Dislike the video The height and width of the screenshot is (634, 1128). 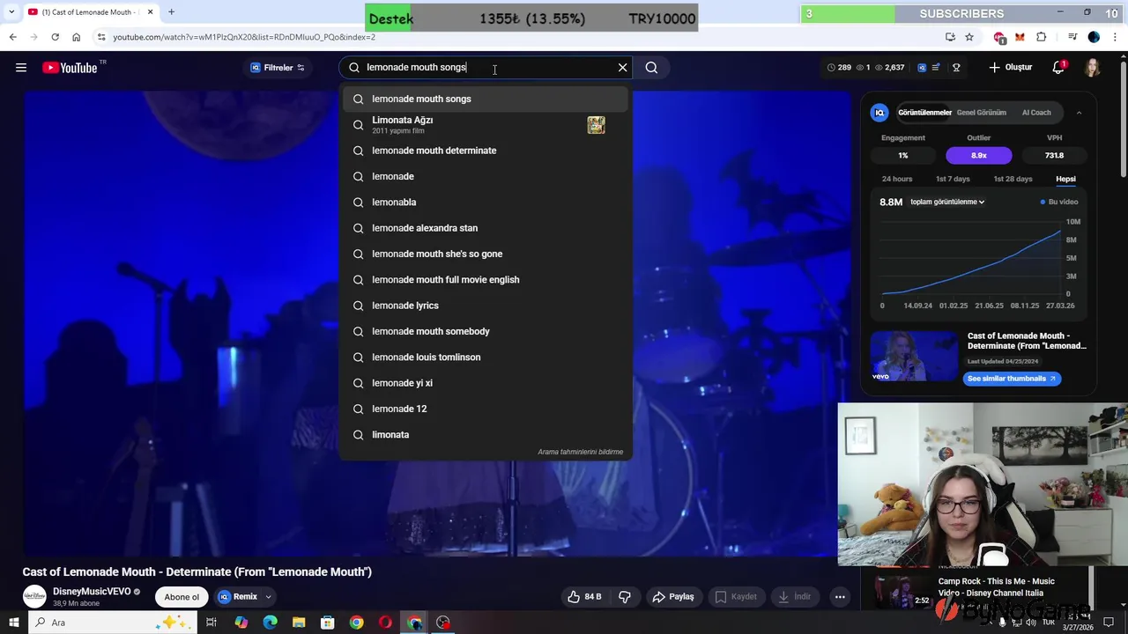point(625,597)
